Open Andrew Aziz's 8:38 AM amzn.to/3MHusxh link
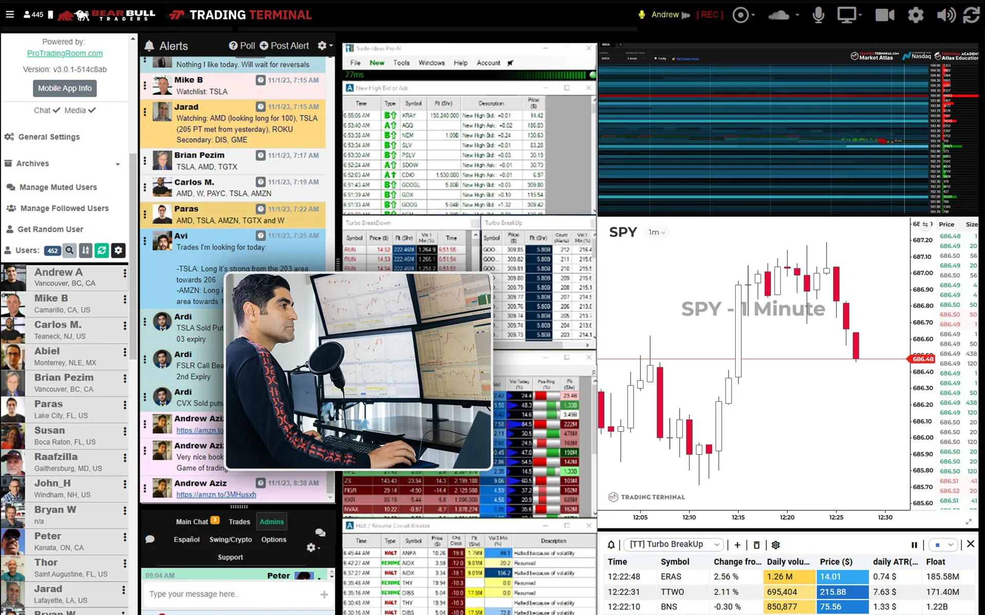This screenshot has height=615, width=985. pos(216,495)
